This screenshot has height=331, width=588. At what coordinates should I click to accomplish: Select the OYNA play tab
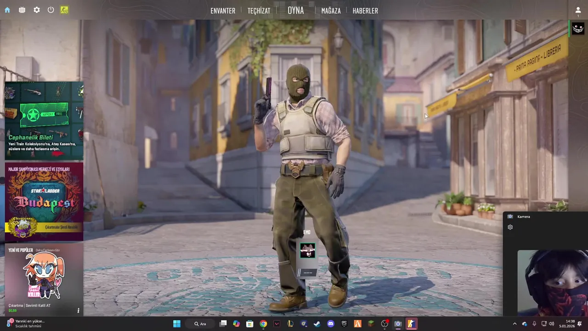[x=296, y=10]
